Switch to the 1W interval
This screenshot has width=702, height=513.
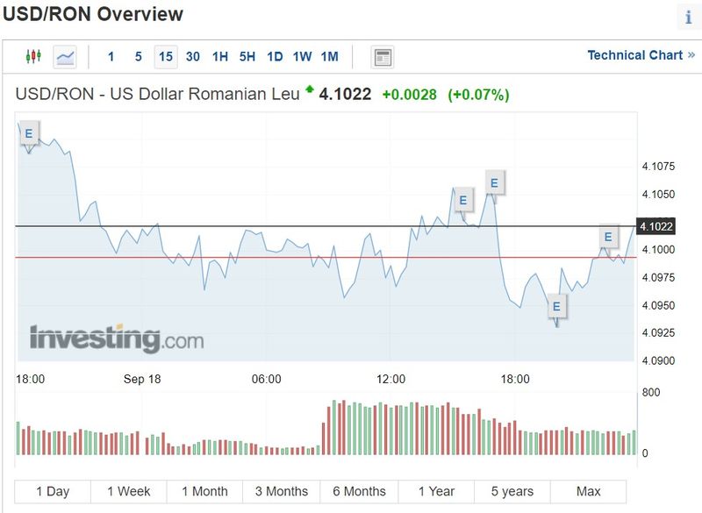302,57
